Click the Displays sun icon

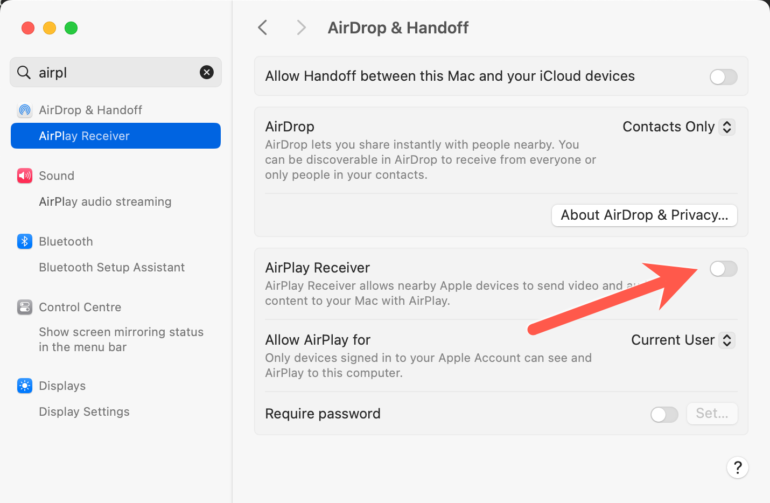pyautogui.click(x=25, y=386)
